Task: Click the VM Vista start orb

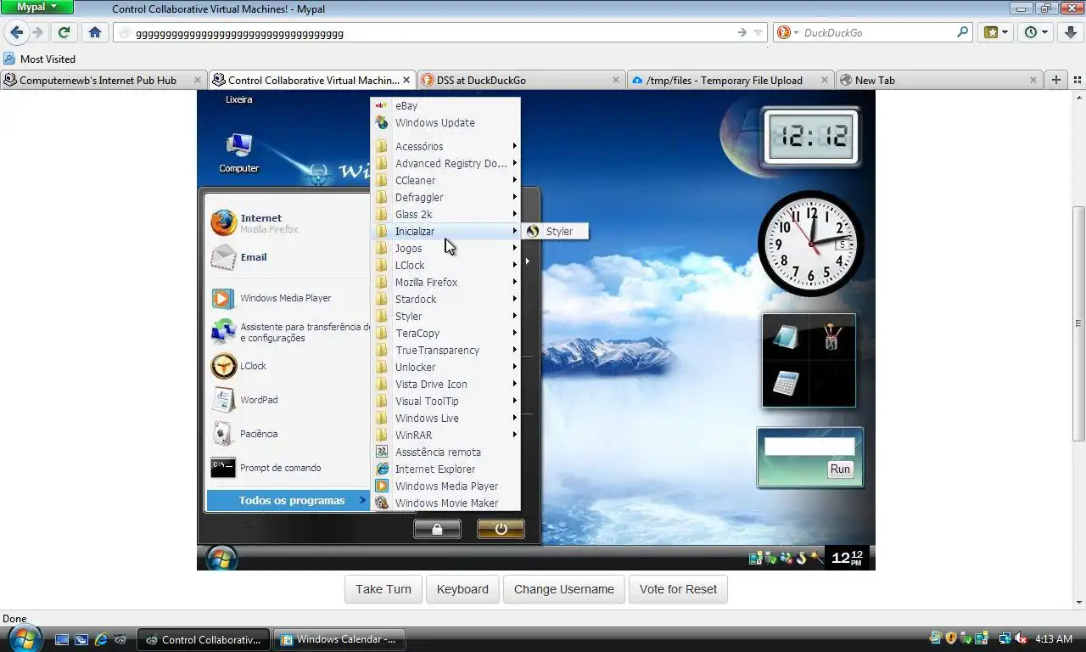Action: coord(221,558)
